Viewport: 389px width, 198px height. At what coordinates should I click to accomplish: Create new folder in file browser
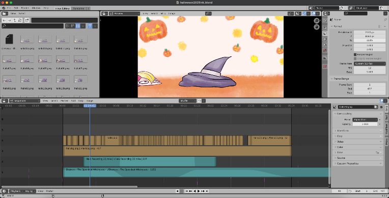(27, 20)
